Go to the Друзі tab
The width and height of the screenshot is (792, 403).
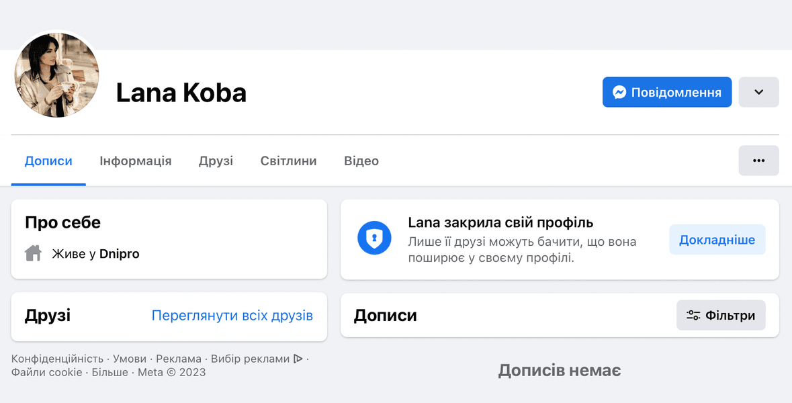click(216, 161)
